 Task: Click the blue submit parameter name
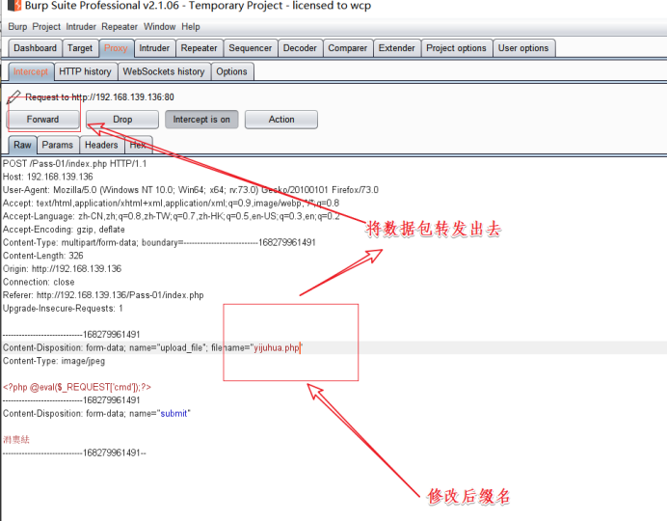[x=174, y=413]
